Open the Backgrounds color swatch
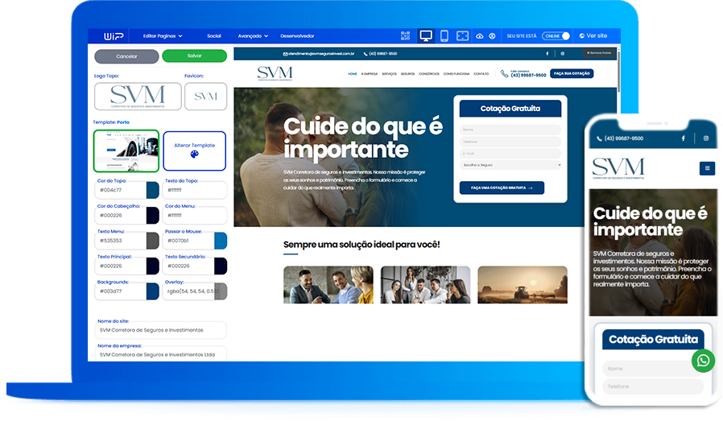Screen dimensions: 723x421 pos(153,291)
